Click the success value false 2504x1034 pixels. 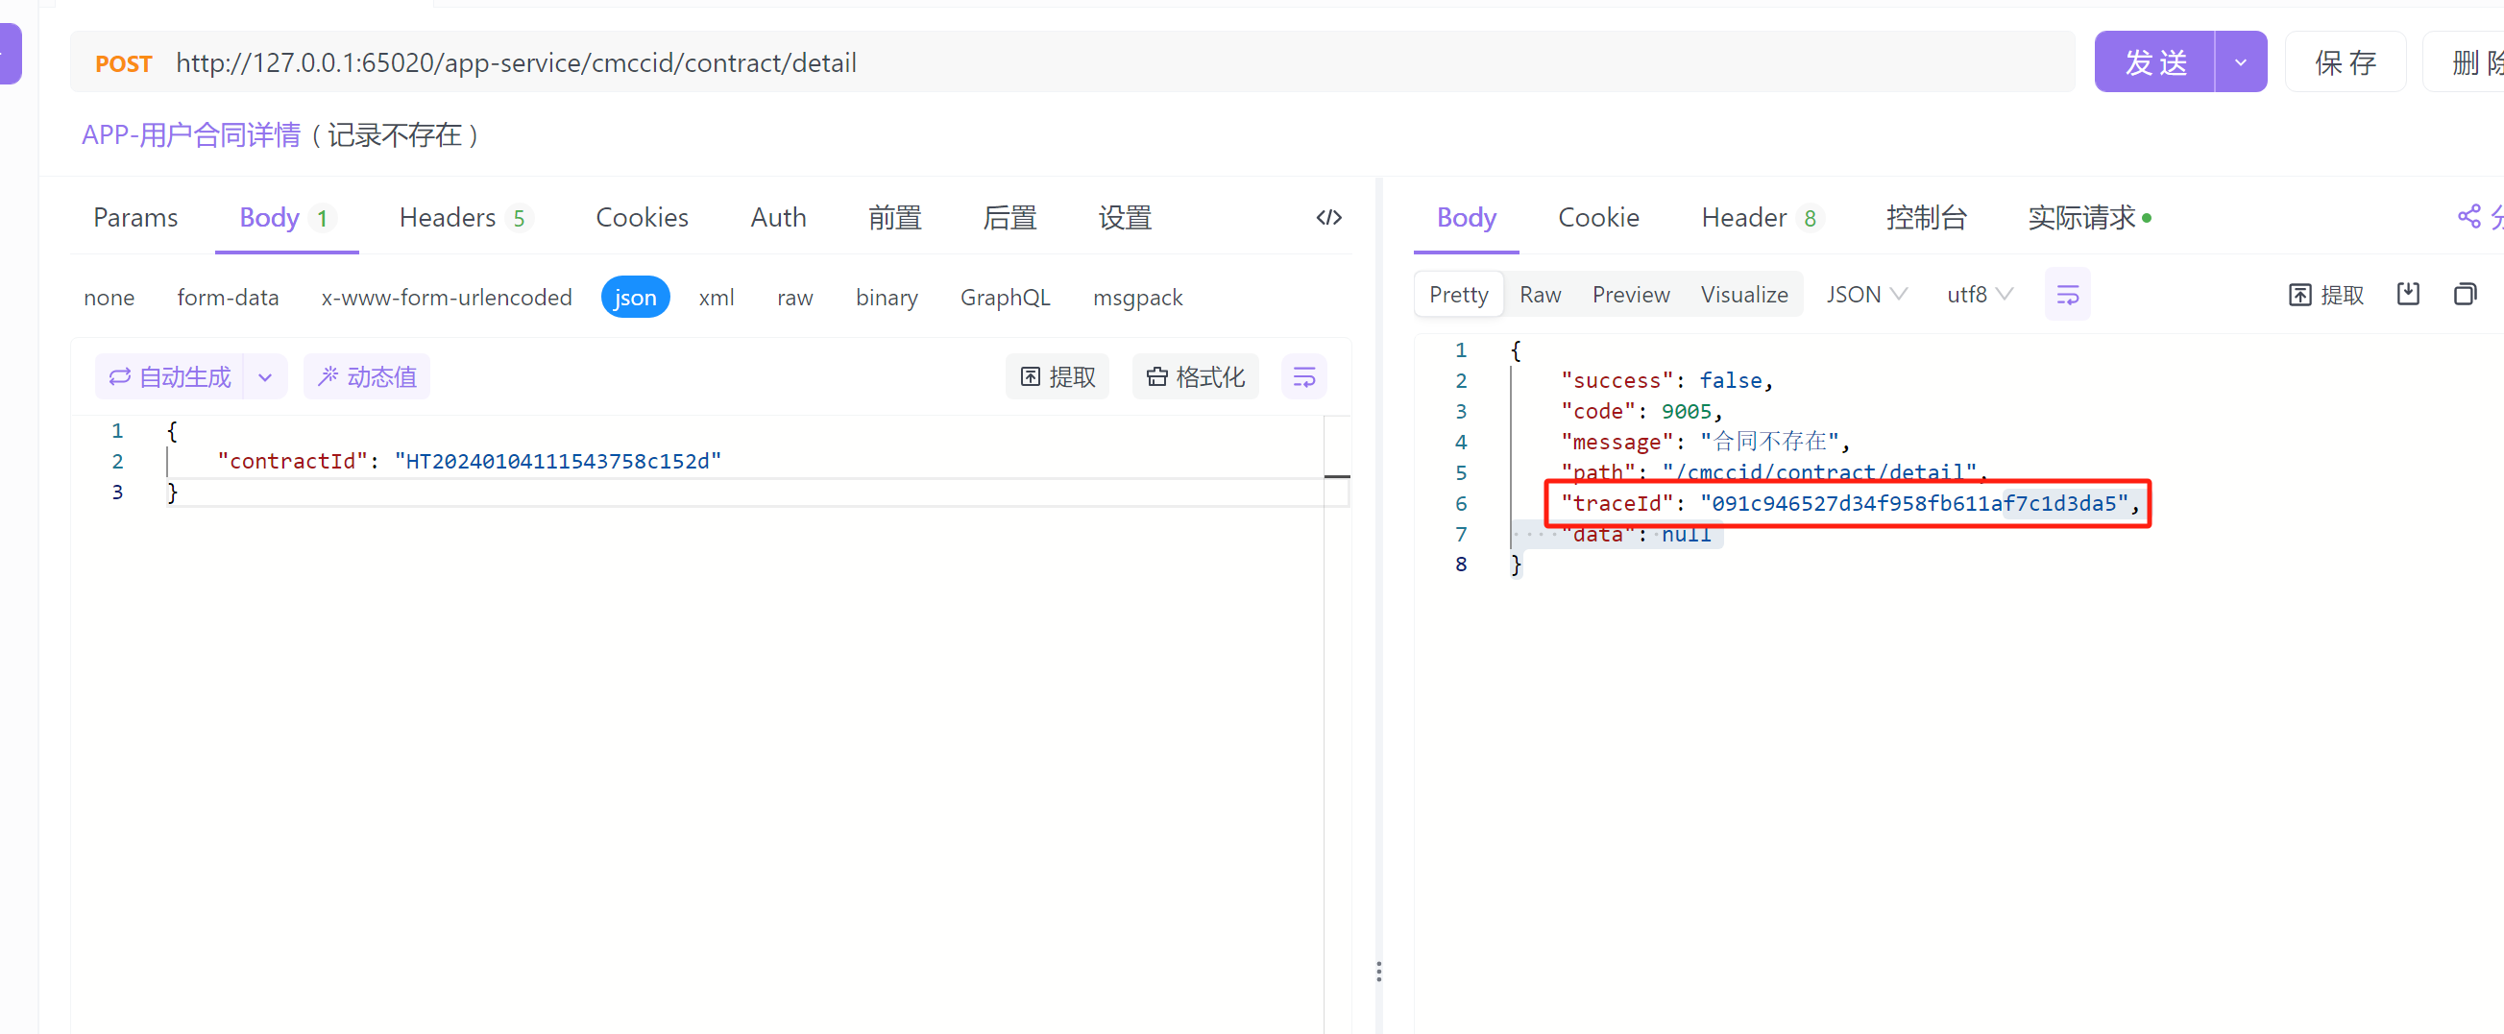[1730, 380]
